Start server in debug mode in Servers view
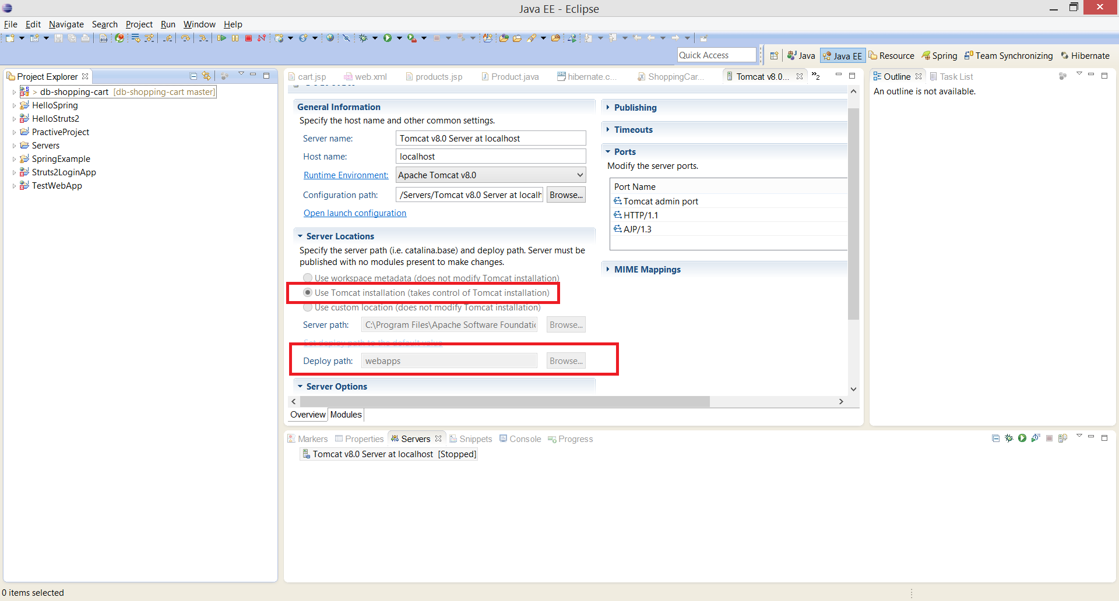Image resolution: width=1119 pixels, height=601 pixels. [1009, 438]
